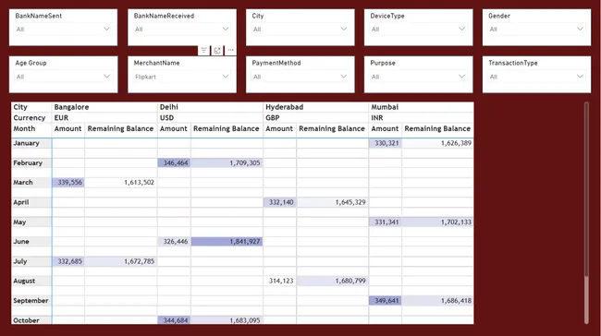Click the filter icon on the visual header
Image resolution: width=601 pixels, height=336 pixels.
[204, 50]
